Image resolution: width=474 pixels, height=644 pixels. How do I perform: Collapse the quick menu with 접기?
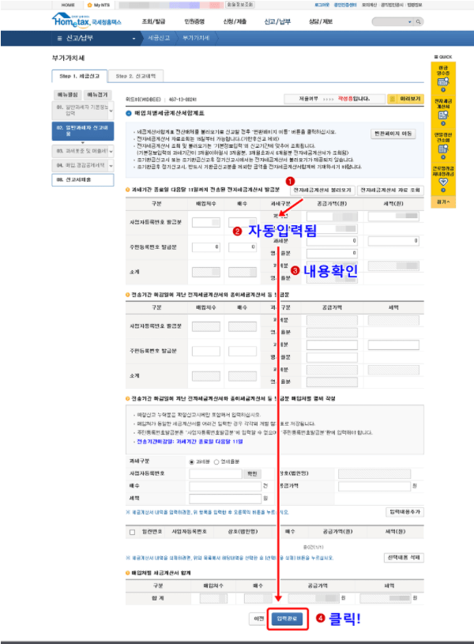pos(443,201)
